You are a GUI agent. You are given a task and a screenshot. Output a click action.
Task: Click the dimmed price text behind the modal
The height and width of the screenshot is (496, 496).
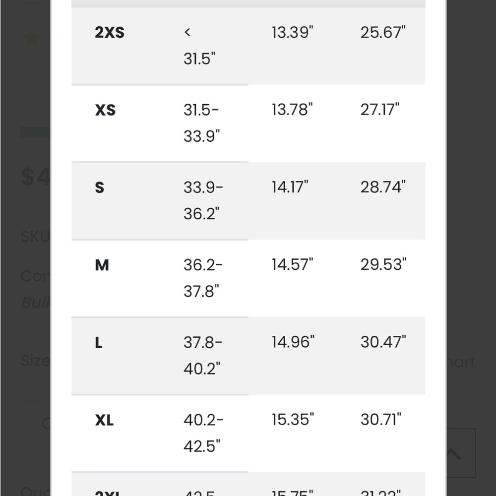(x=35, y=177)
